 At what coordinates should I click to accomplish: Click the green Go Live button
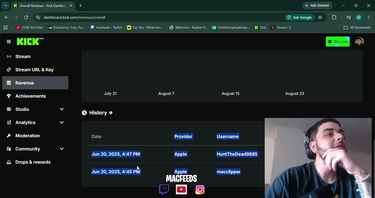coord(338,42)
